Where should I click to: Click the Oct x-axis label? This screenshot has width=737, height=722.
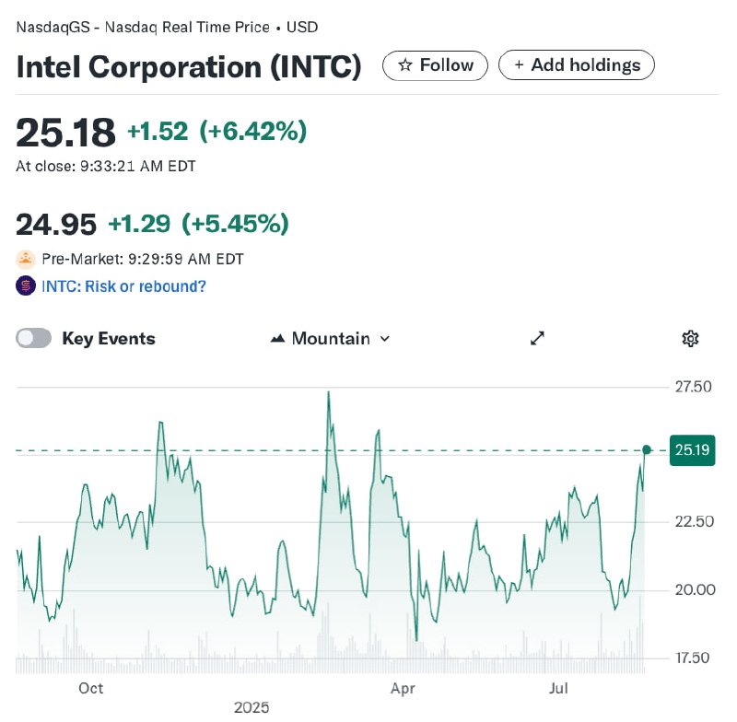(x=90, y=688)
